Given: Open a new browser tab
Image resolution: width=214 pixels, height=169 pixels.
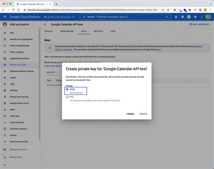Looking at the screenshot, I should point(56,4).
